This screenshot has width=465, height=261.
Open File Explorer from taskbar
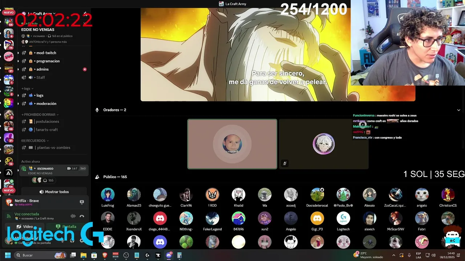(x=84, y=255)
